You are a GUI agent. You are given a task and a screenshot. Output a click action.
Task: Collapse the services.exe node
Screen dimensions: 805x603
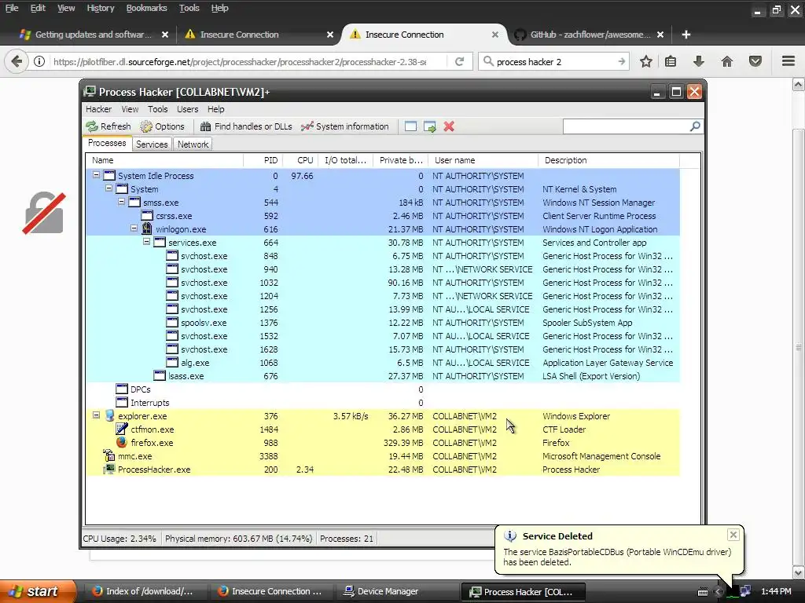click(147, 242)
